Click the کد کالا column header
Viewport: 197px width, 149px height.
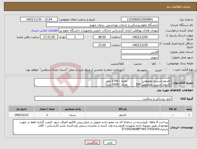click(173, 109)
